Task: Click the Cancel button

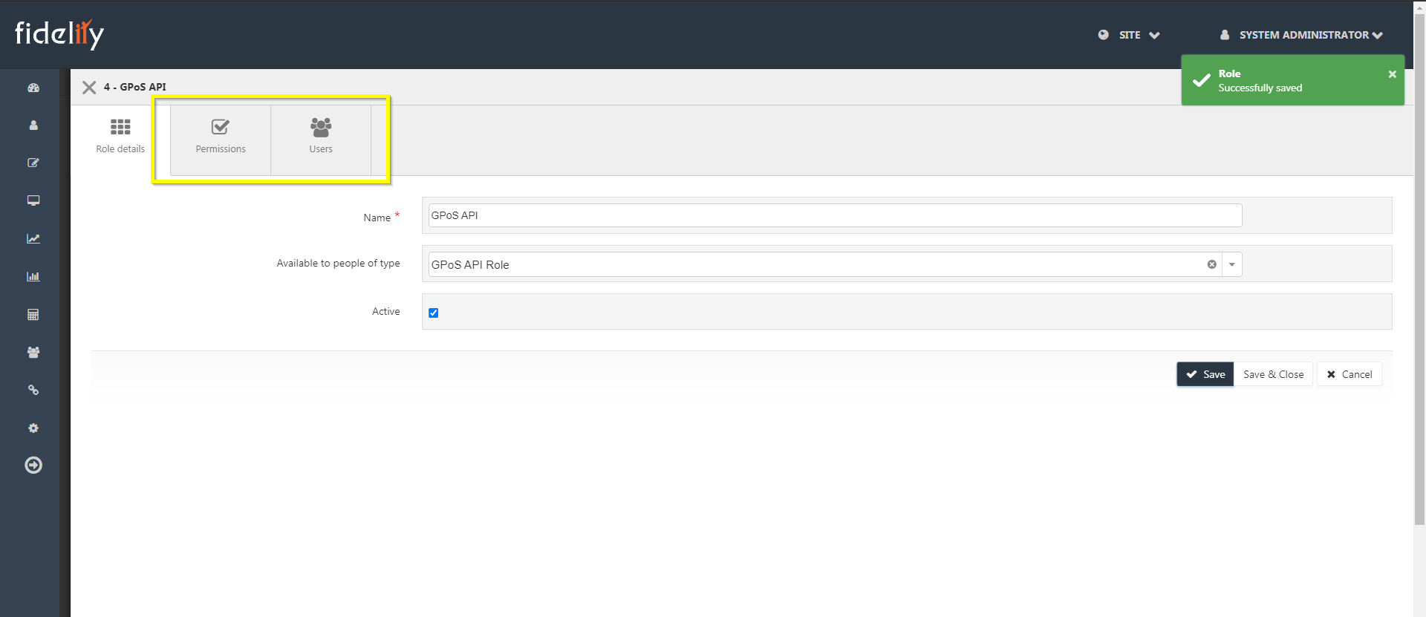Action: [1350, 374]
